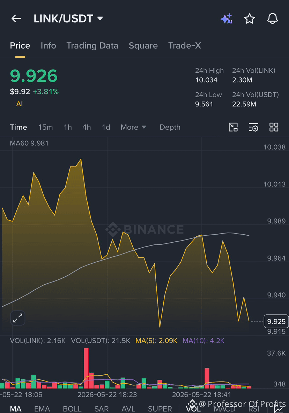
Task: Set a price alert with bell icon
Action: (x=273, y=19)
